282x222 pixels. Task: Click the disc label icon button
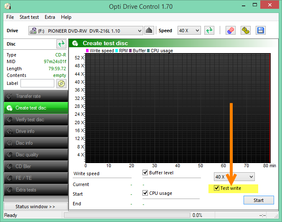[61, 84]
